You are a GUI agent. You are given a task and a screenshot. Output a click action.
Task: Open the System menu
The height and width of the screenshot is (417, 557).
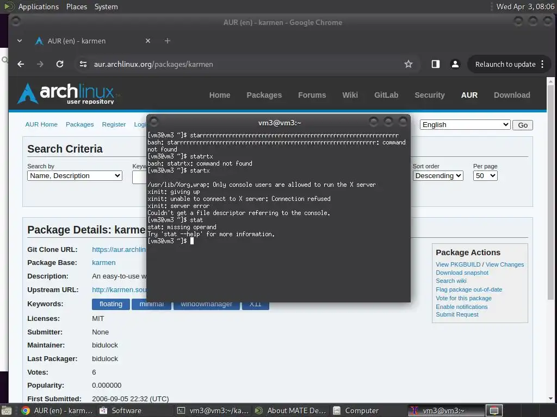(106, 7)
